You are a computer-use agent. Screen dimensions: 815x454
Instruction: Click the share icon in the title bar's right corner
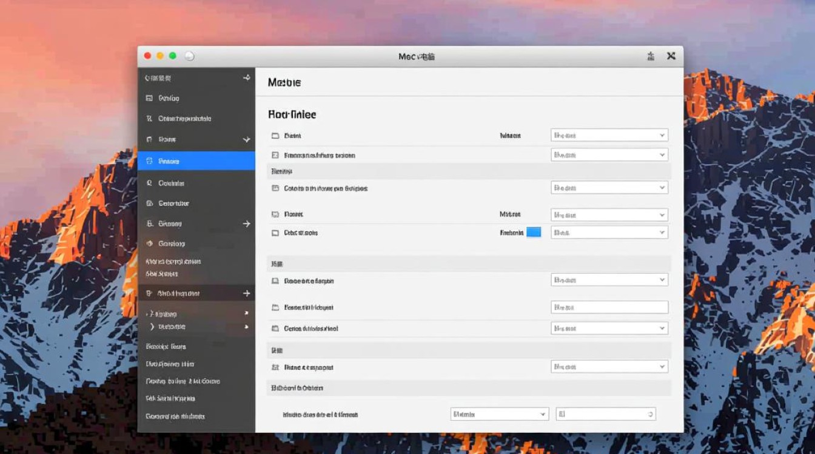(651, 56)
